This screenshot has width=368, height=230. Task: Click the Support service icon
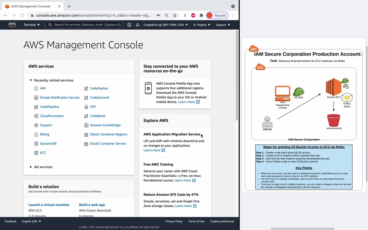(x=36, y=125)
